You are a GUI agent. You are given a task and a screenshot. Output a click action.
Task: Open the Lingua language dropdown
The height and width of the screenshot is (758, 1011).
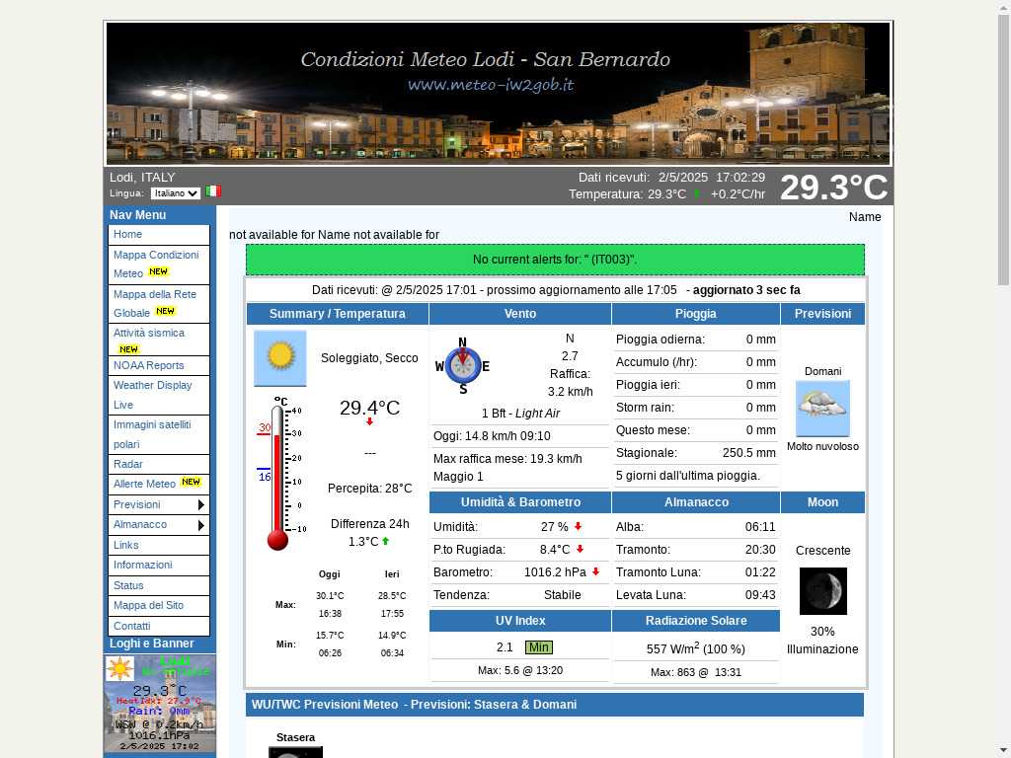[176, 193]
